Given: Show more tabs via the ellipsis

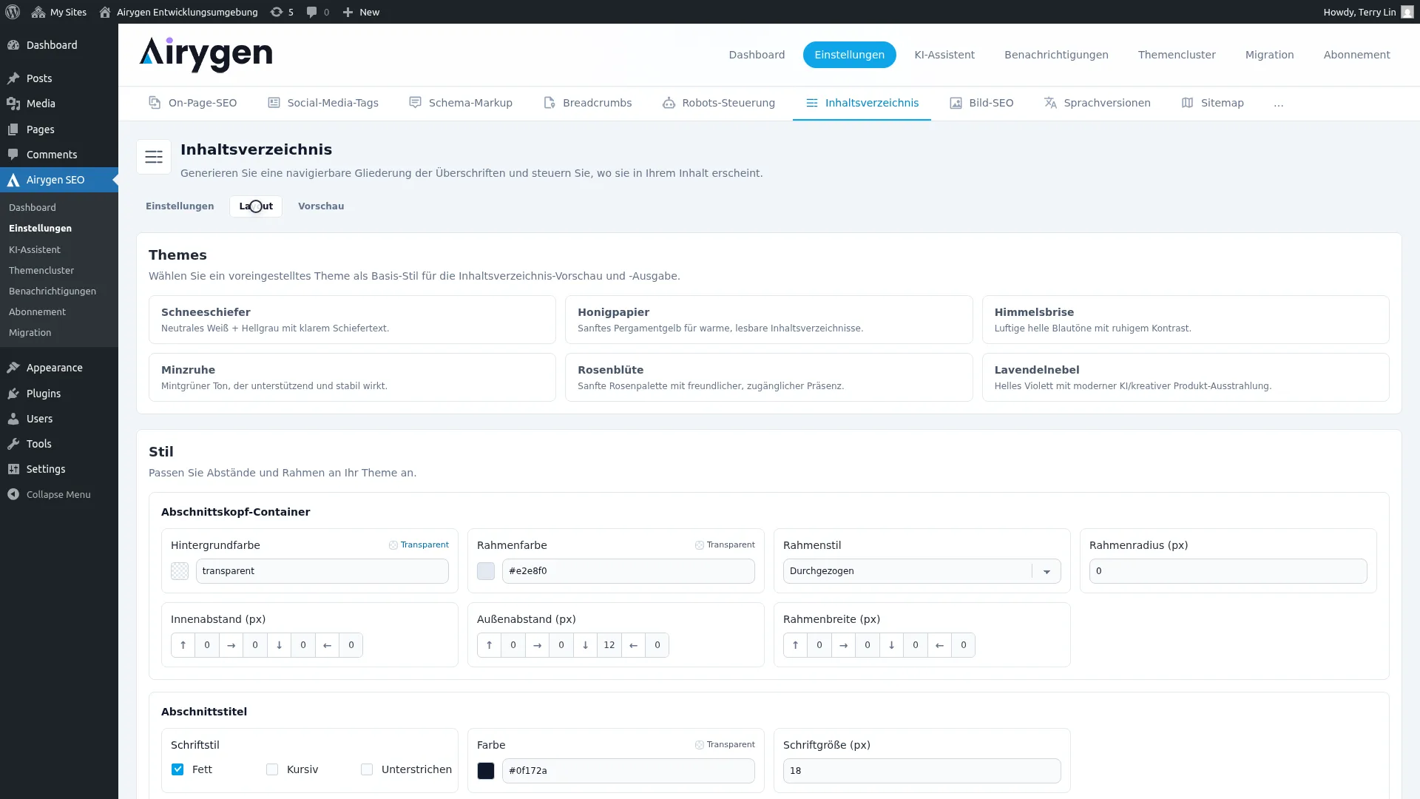Looking at the screenshot, I should (x=1279, y=103).
